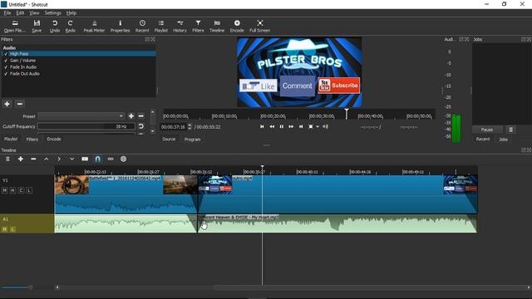Save preset with plus next to Preset
Viewport: 532px width, 299px height.
131,116
